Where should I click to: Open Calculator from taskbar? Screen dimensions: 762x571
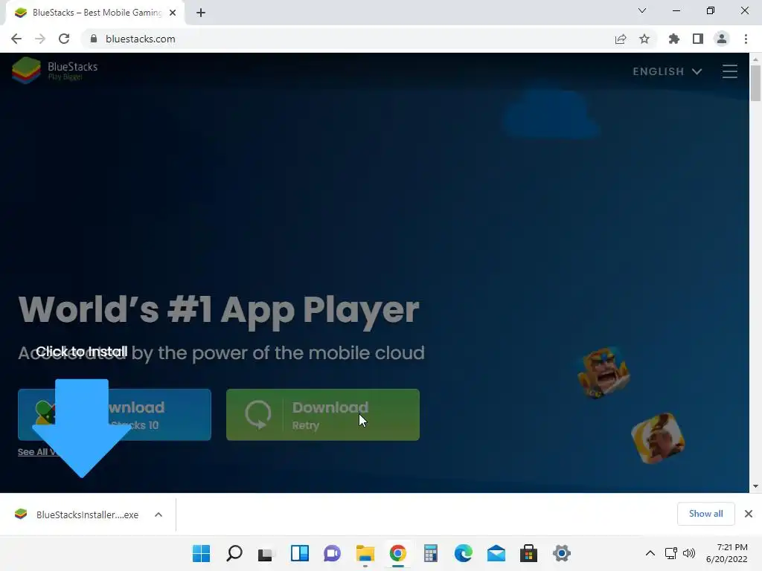(431, 553)
